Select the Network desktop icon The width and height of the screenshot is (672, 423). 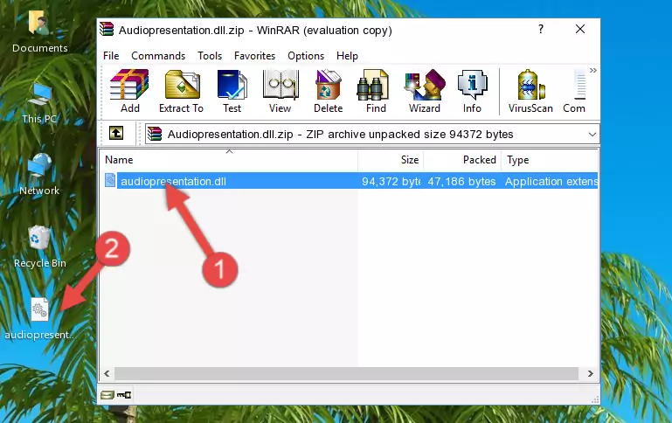(x=39, y=175)
